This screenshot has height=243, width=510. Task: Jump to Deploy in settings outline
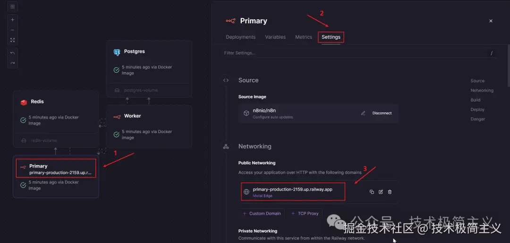(x=477, y=109)
